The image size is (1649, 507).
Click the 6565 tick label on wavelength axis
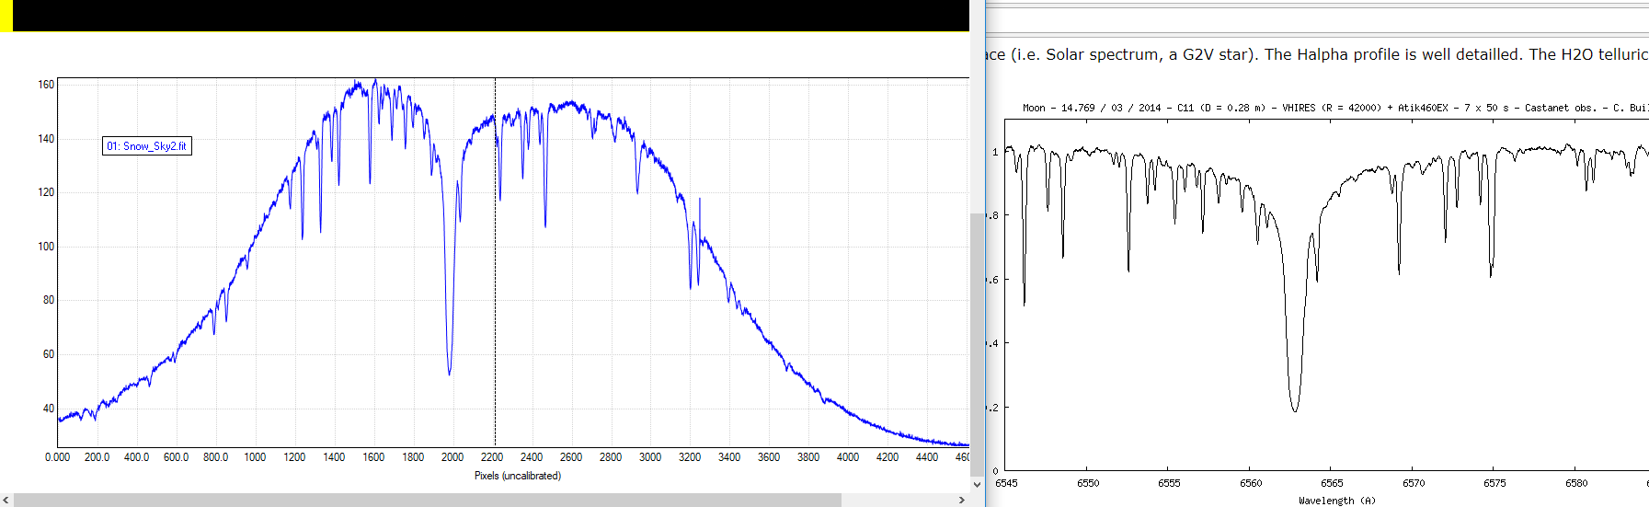click(x=1333, y=483)
